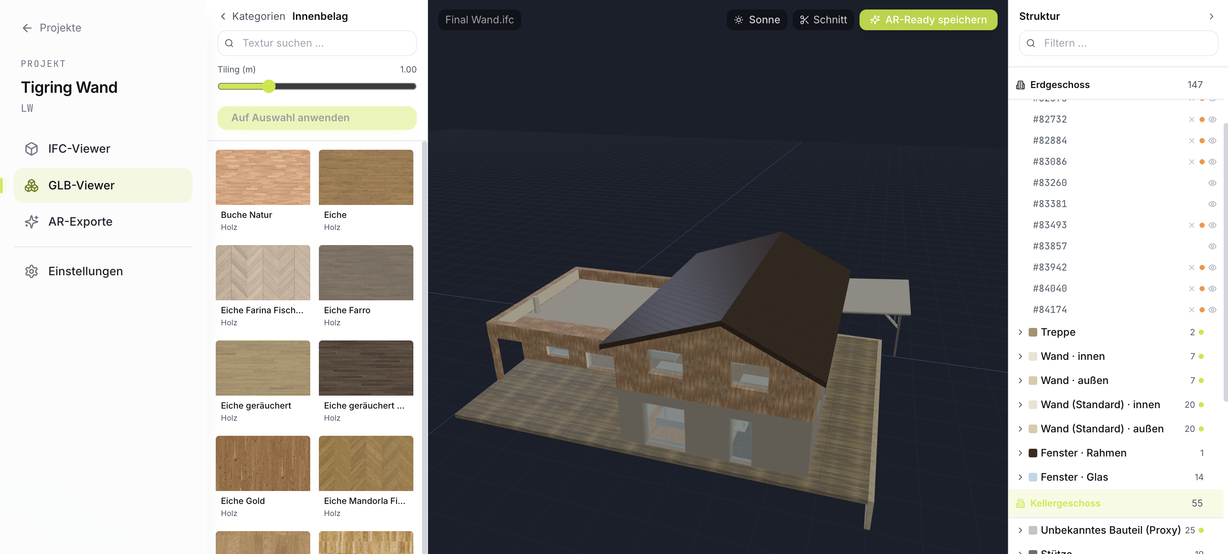Click the Struktur filter magnifier icon
The image size is (1228, 554).
coord(1031,44)
